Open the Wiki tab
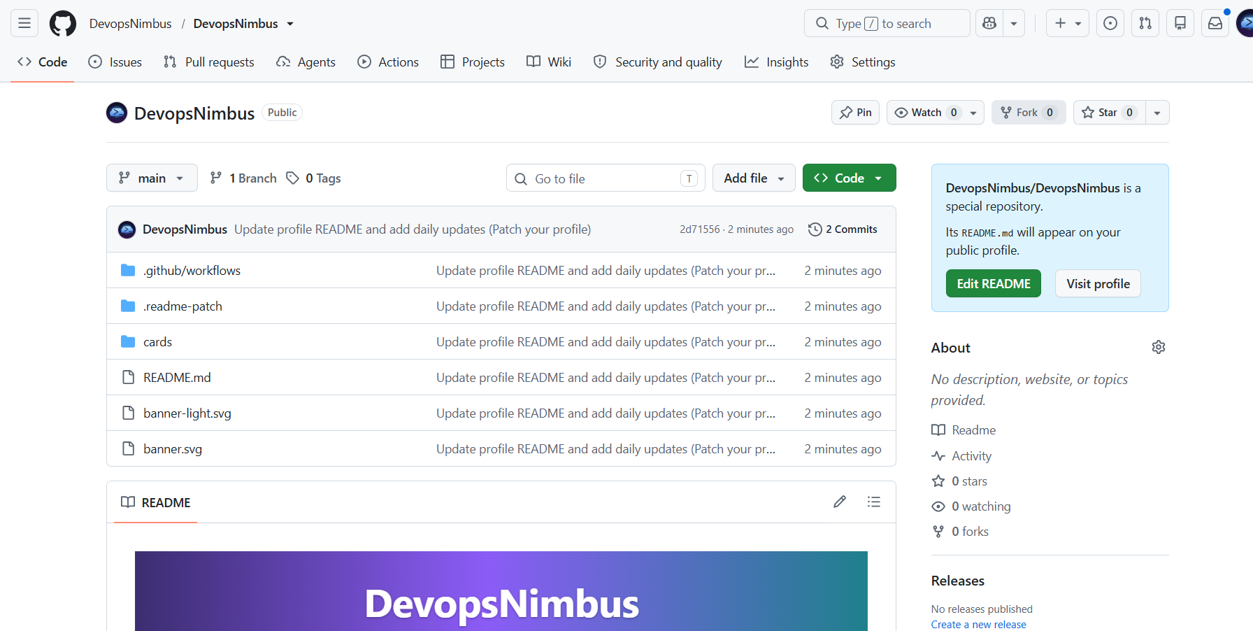This screenshot has width=1253, height=631. tap(549, 62)
